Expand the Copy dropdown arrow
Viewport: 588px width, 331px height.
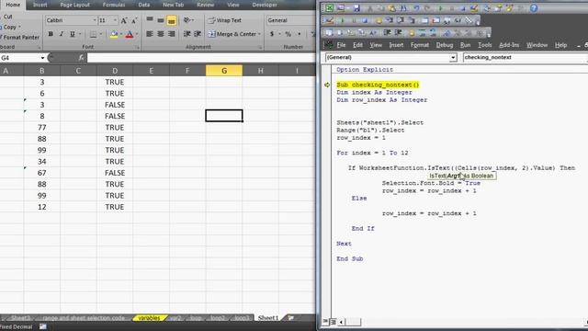tap(20, 27)
